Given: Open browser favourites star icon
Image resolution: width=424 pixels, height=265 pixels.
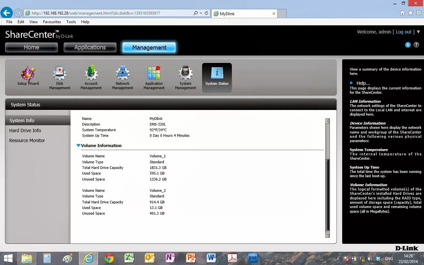Looking at the screenshot, I should pos(410,13).
